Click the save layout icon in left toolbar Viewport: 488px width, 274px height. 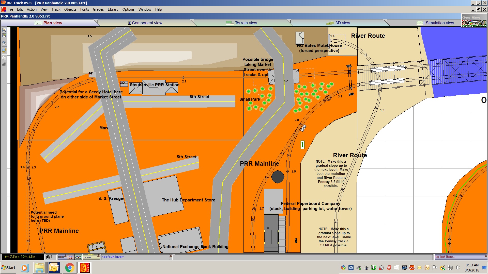(x=4, y=30)
